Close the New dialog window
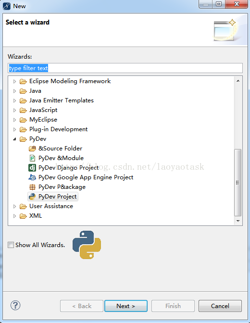Viewport: 250px width, 323px height. tap(237, 4)
